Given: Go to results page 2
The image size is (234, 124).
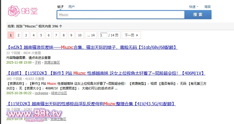Looking at the screenshot, I should coord(18,35).
